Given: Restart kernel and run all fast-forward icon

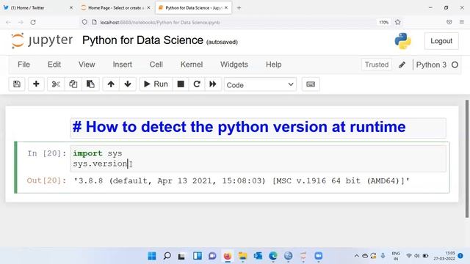Looking at the screenshot, I should [x=213, y=84].
